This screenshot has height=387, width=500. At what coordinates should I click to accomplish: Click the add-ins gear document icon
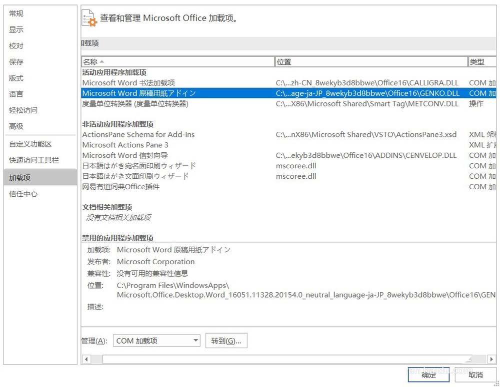89,18
